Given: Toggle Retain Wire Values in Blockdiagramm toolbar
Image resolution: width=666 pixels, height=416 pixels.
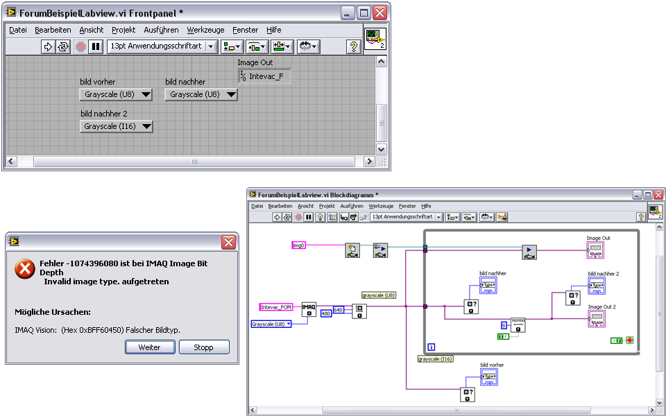Looking at the screenshot, I should 332,217.
